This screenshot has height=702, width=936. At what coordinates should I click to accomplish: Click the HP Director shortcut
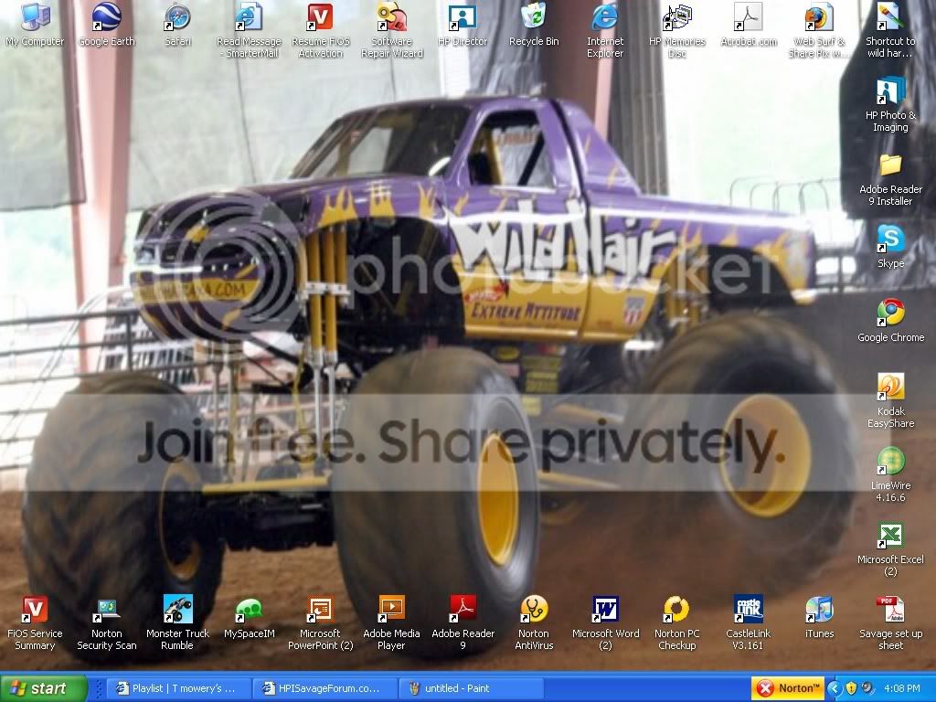463,25
